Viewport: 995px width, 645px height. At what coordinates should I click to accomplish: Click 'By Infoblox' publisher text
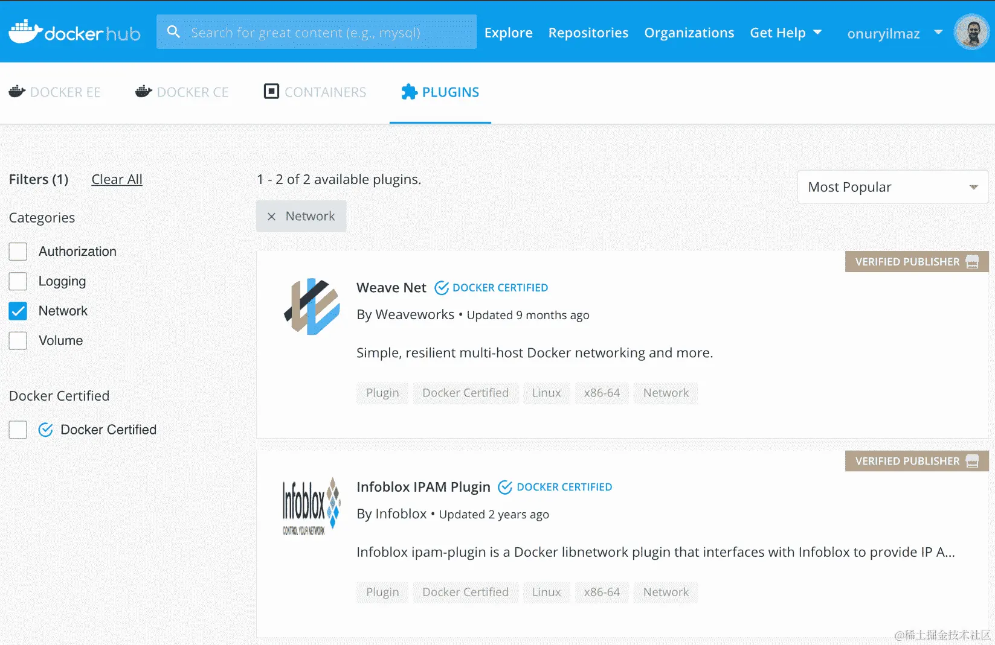click(391, 514)
